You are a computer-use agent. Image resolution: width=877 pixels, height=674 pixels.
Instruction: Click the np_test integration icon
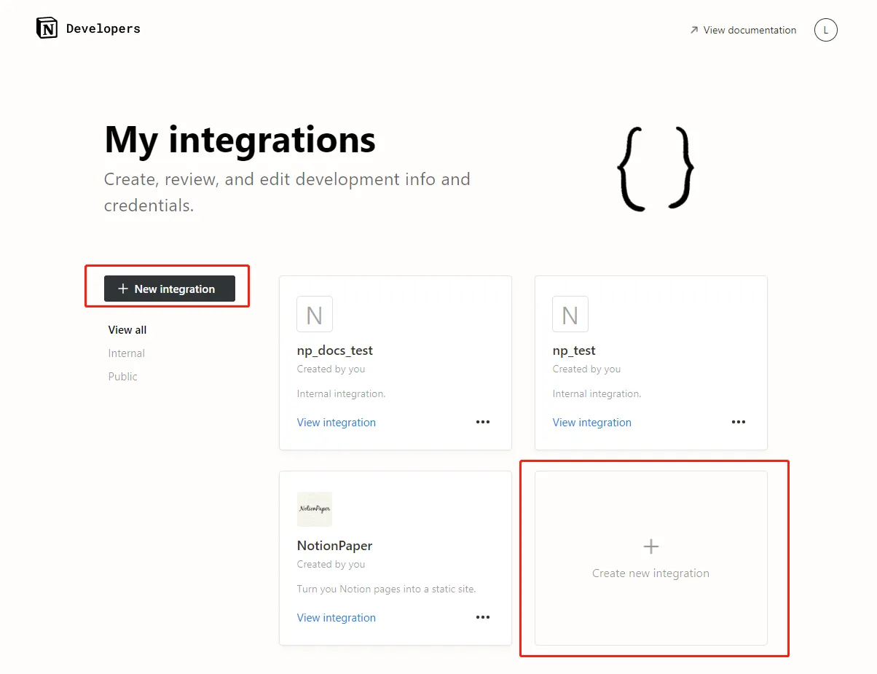point(570,315)
